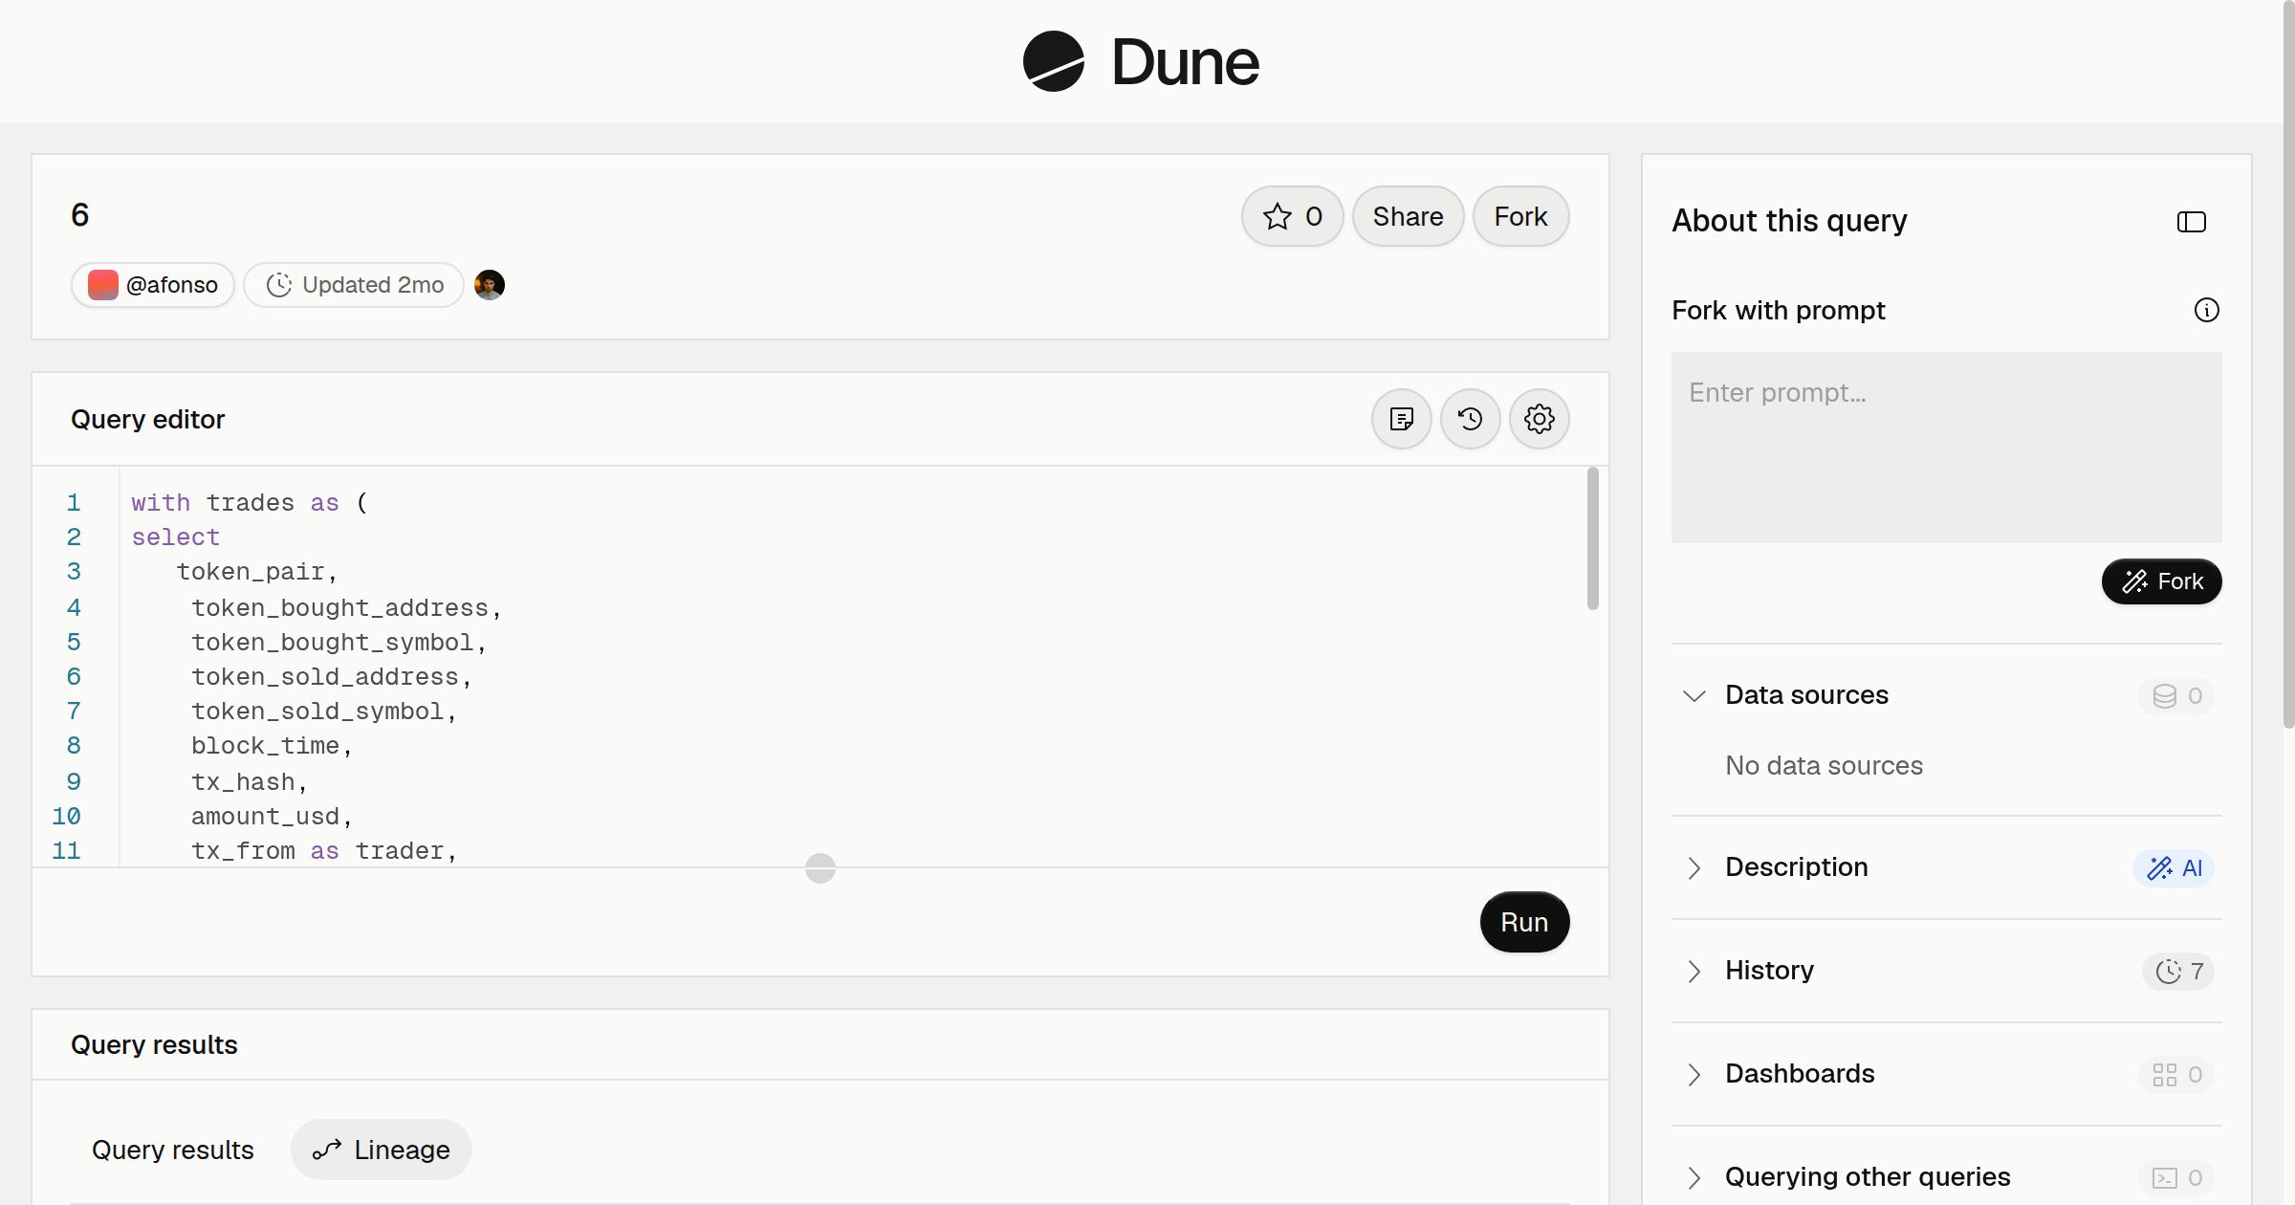
Task: Open the @afonso author profile
Action: tap(153, 285)
